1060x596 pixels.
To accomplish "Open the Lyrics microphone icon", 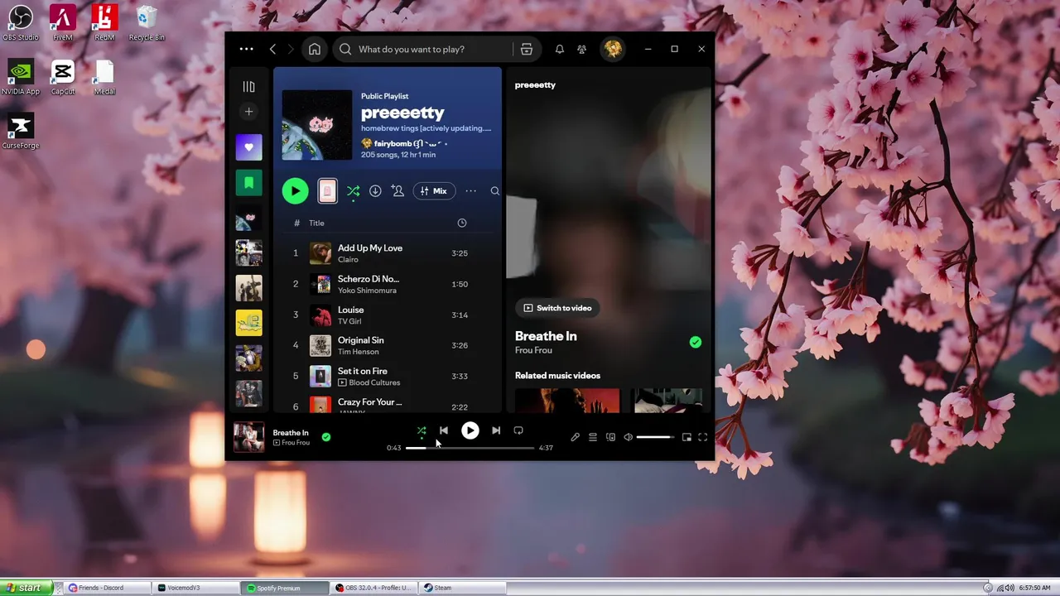I will tap(575, 437).
